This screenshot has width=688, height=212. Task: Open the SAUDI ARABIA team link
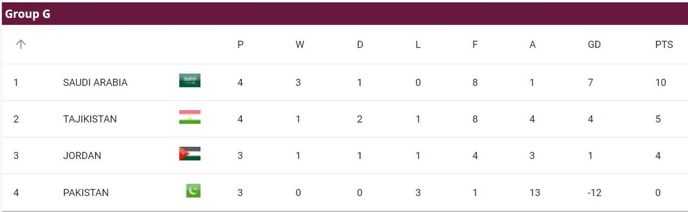[x=95, y=82]
